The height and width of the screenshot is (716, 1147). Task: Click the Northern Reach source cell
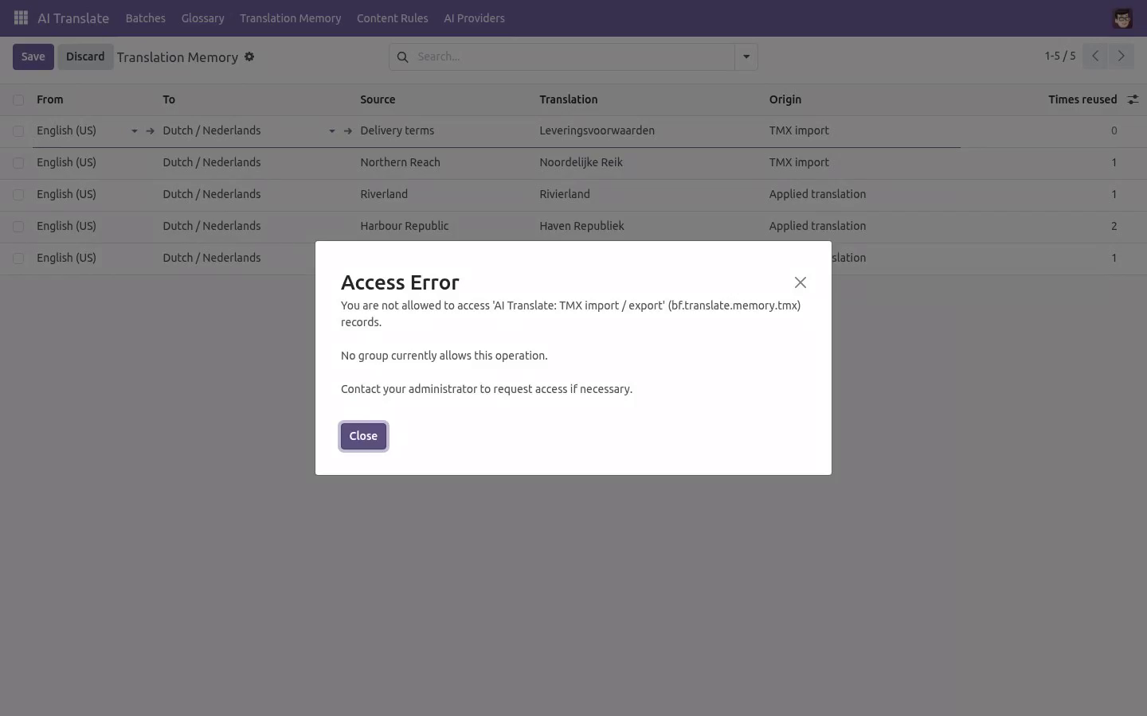tap(400, 162)
